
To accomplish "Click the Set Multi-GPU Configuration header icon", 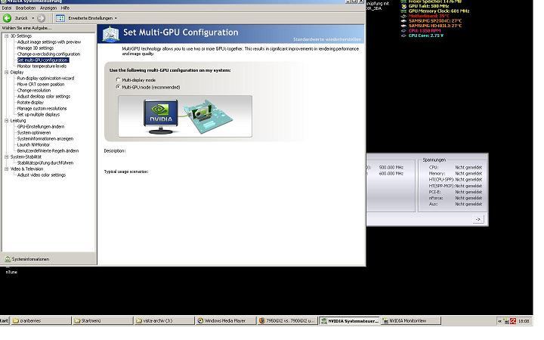I will coord(110,34).
